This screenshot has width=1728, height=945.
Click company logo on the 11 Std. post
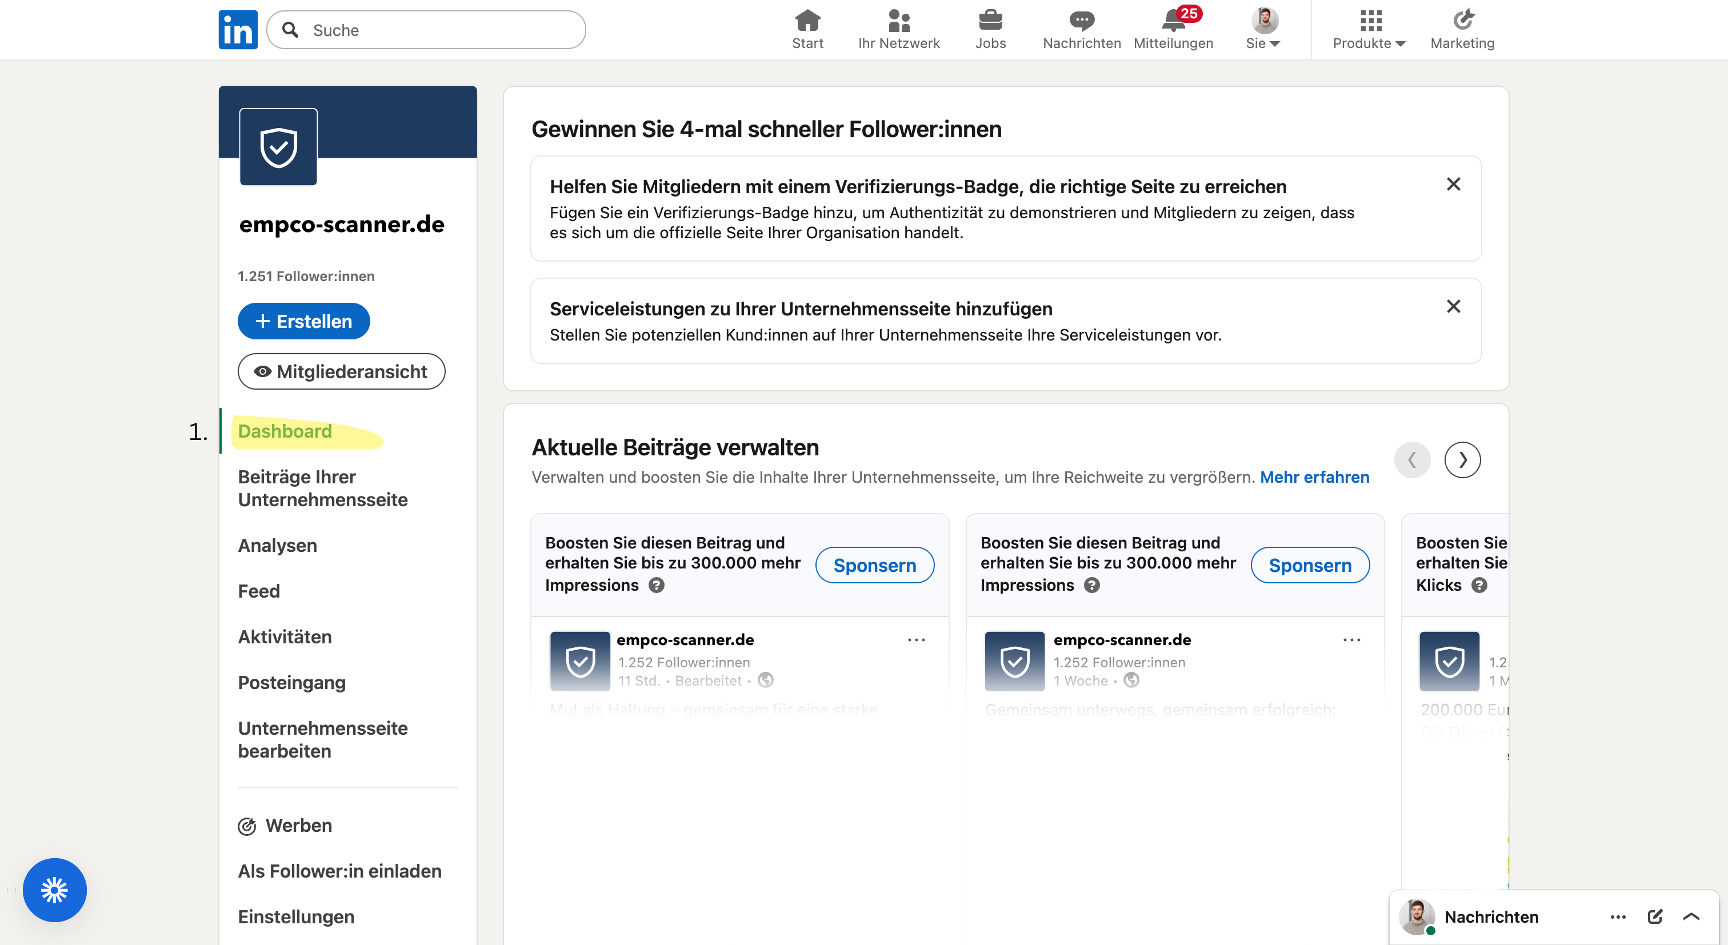[580, 661]
